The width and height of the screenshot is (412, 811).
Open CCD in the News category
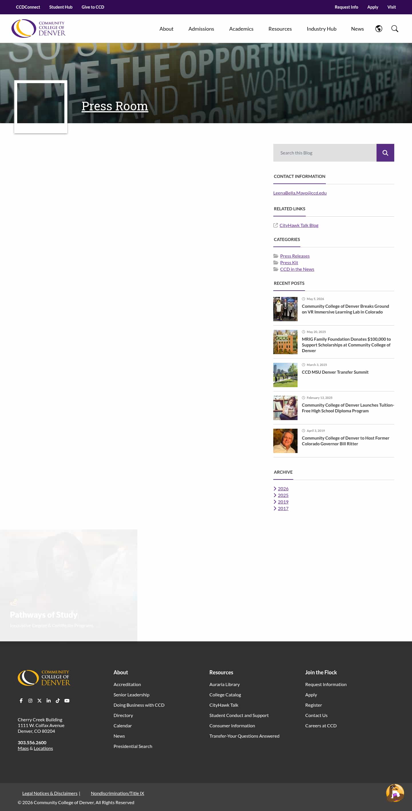pyautogui.click(x=297, y=269)
